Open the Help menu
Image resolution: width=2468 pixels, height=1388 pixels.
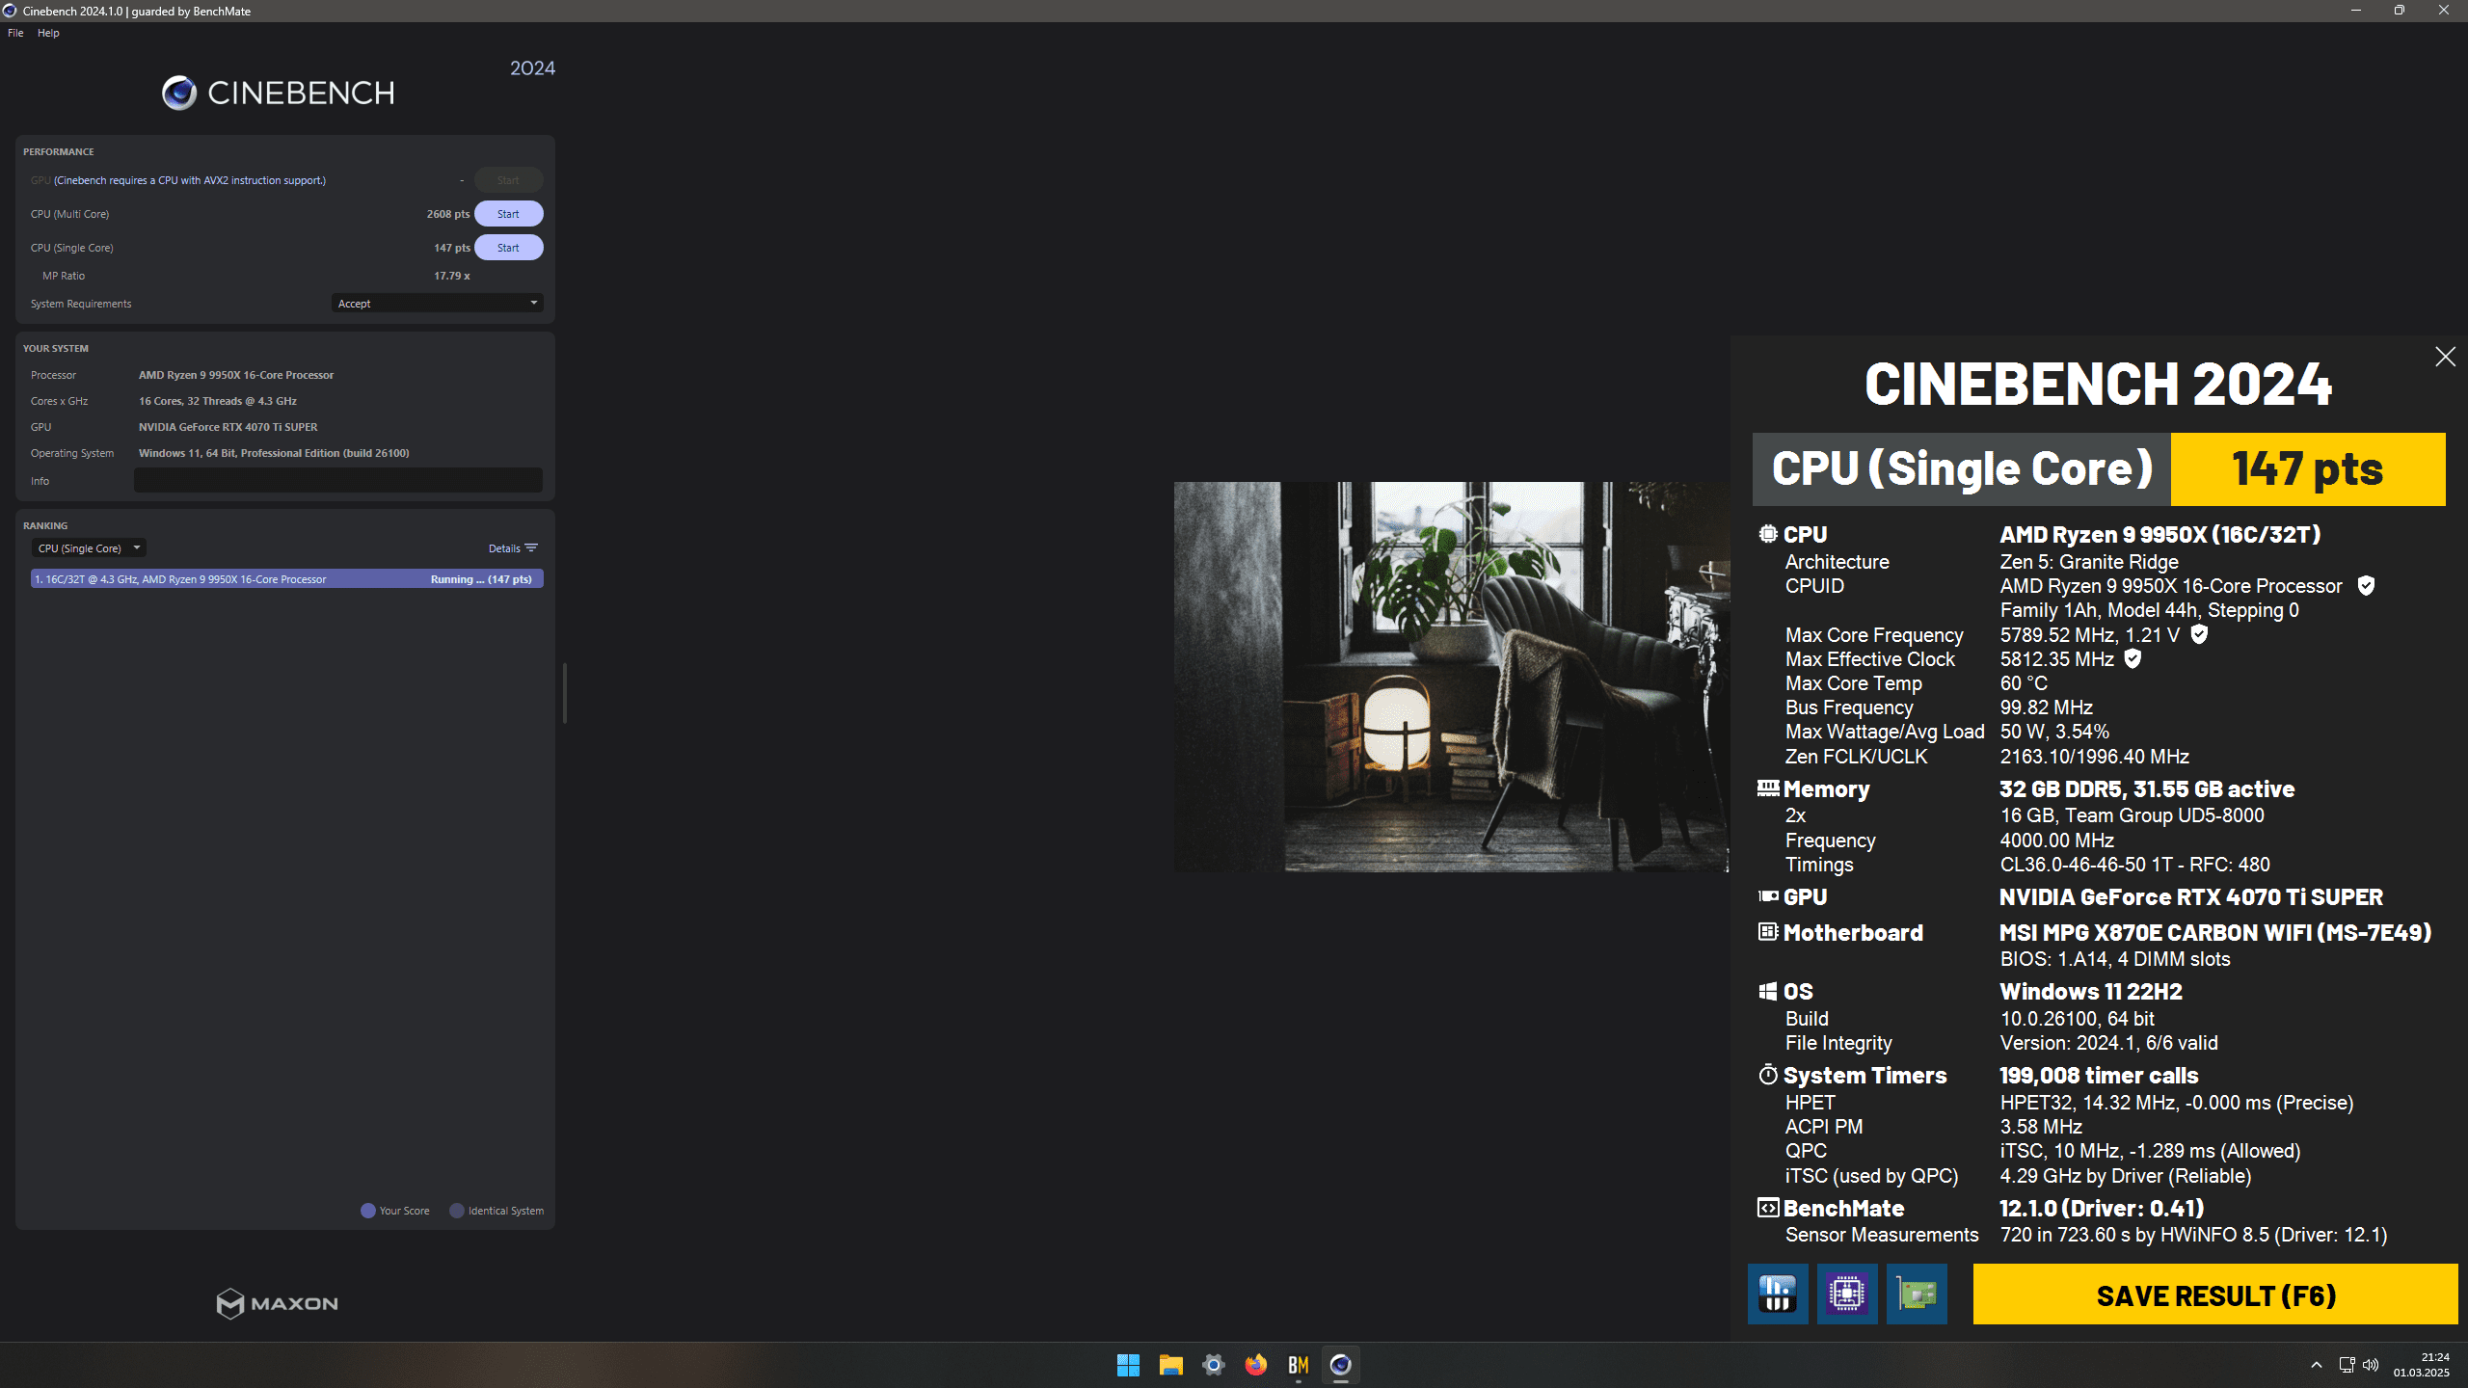click(x=48, y=33)
